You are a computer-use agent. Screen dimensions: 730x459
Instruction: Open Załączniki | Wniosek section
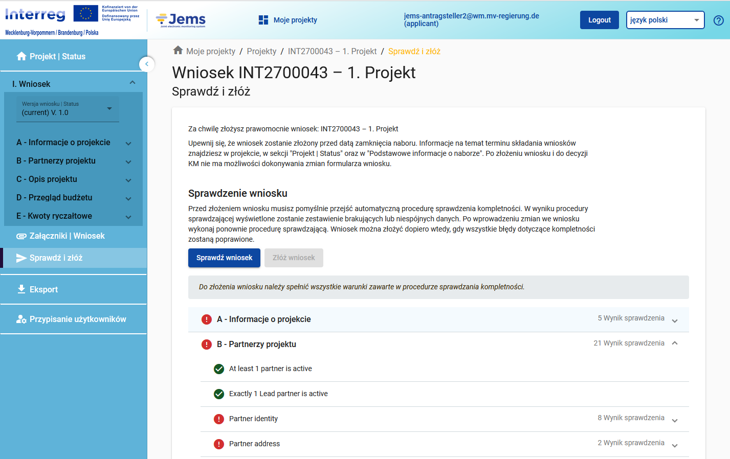(x=67, y=236)
